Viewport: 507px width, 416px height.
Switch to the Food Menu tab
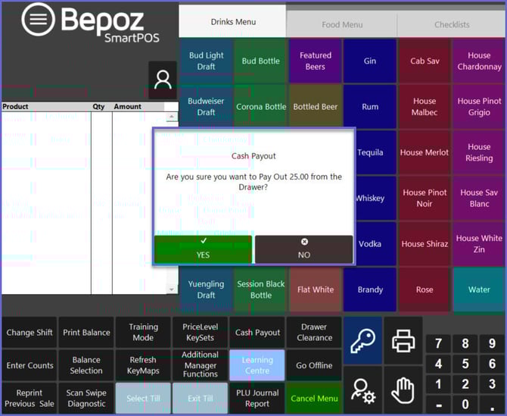(x=342, y=24)
